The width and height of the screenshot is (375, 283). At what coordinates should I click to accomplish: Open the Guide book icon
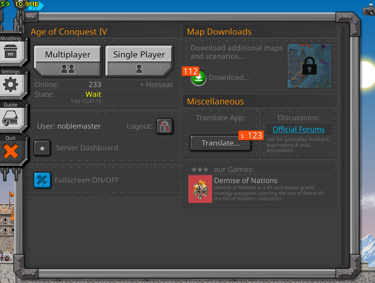11,118
